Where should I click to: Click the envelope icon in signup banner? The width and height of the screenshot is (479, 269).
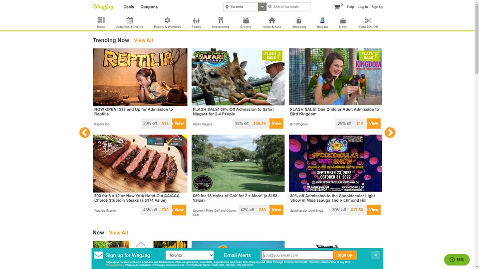98,255
